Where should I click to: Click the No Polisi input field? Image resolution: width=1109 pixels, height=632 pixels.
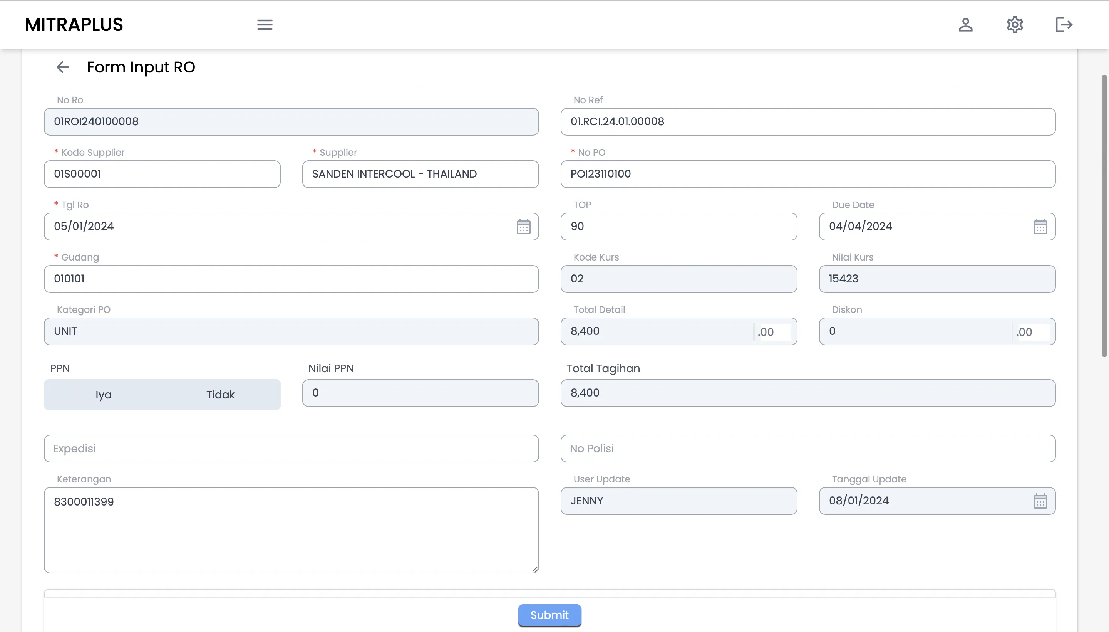(807, 448)
